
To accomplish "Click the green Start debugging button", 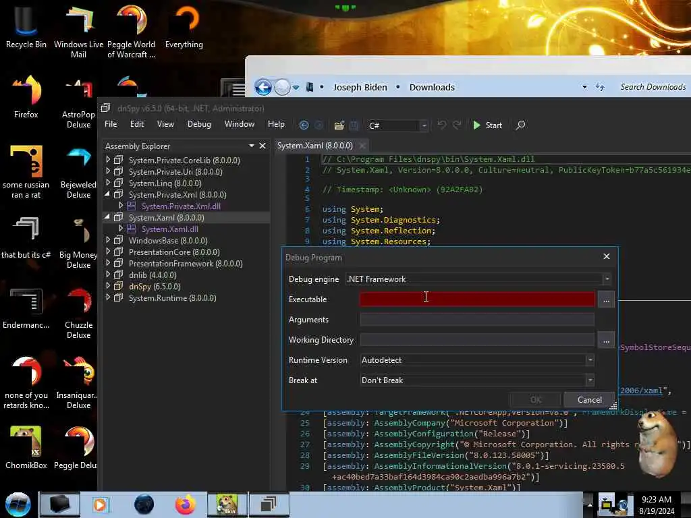I will pos(487,125).
